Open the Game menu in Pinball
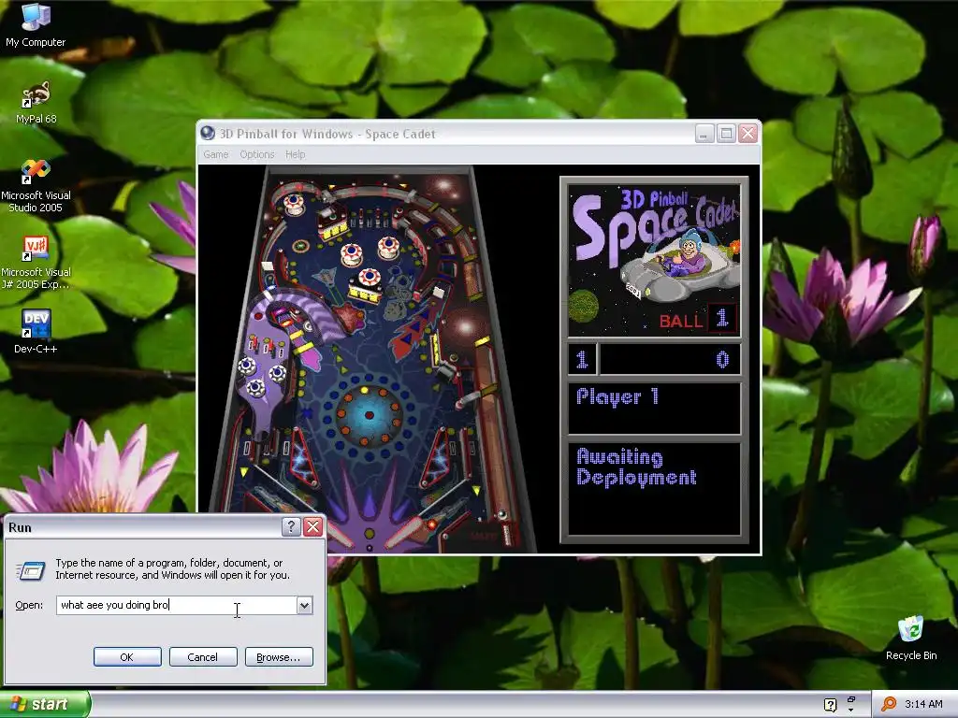The image size is (958, 718). point(216,154)
